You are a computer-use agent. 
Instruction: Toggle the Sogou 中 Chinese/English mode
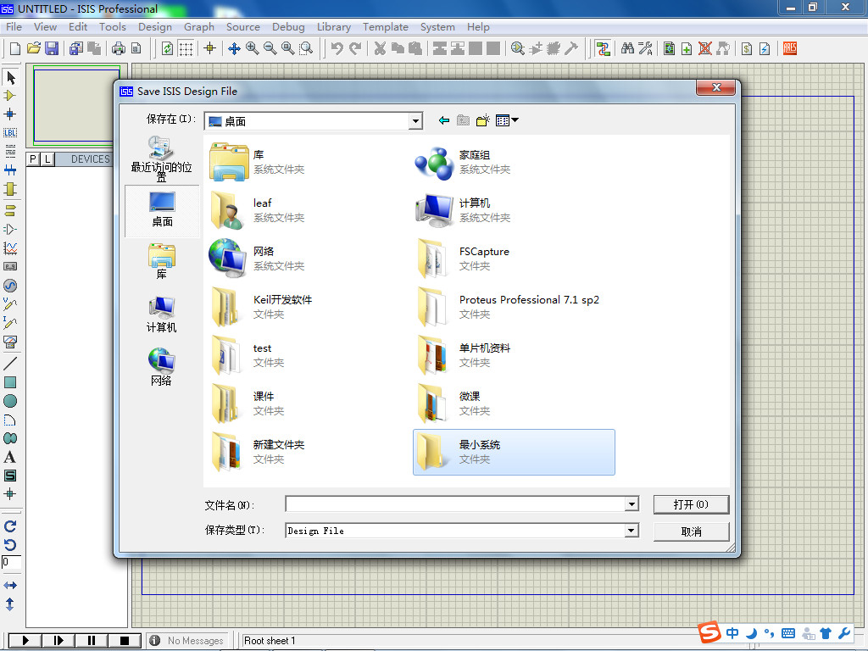coord(732,632)
